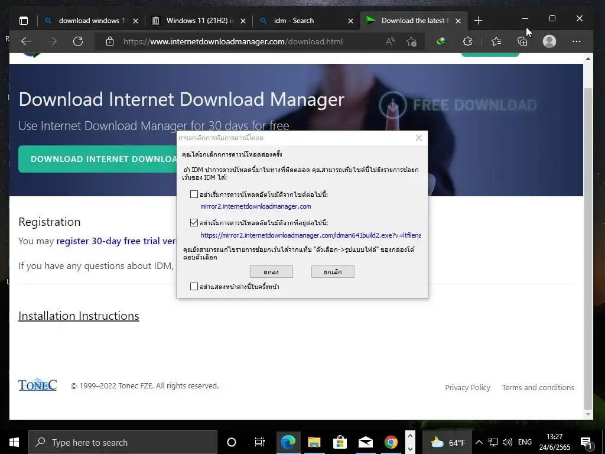Close the 'idm - Search' tab

(350, 21)
